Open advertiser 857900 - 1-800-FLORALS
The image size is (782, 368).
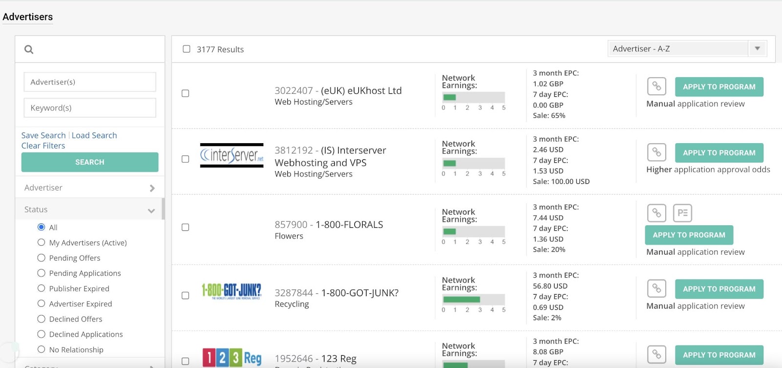pos(329,225)
